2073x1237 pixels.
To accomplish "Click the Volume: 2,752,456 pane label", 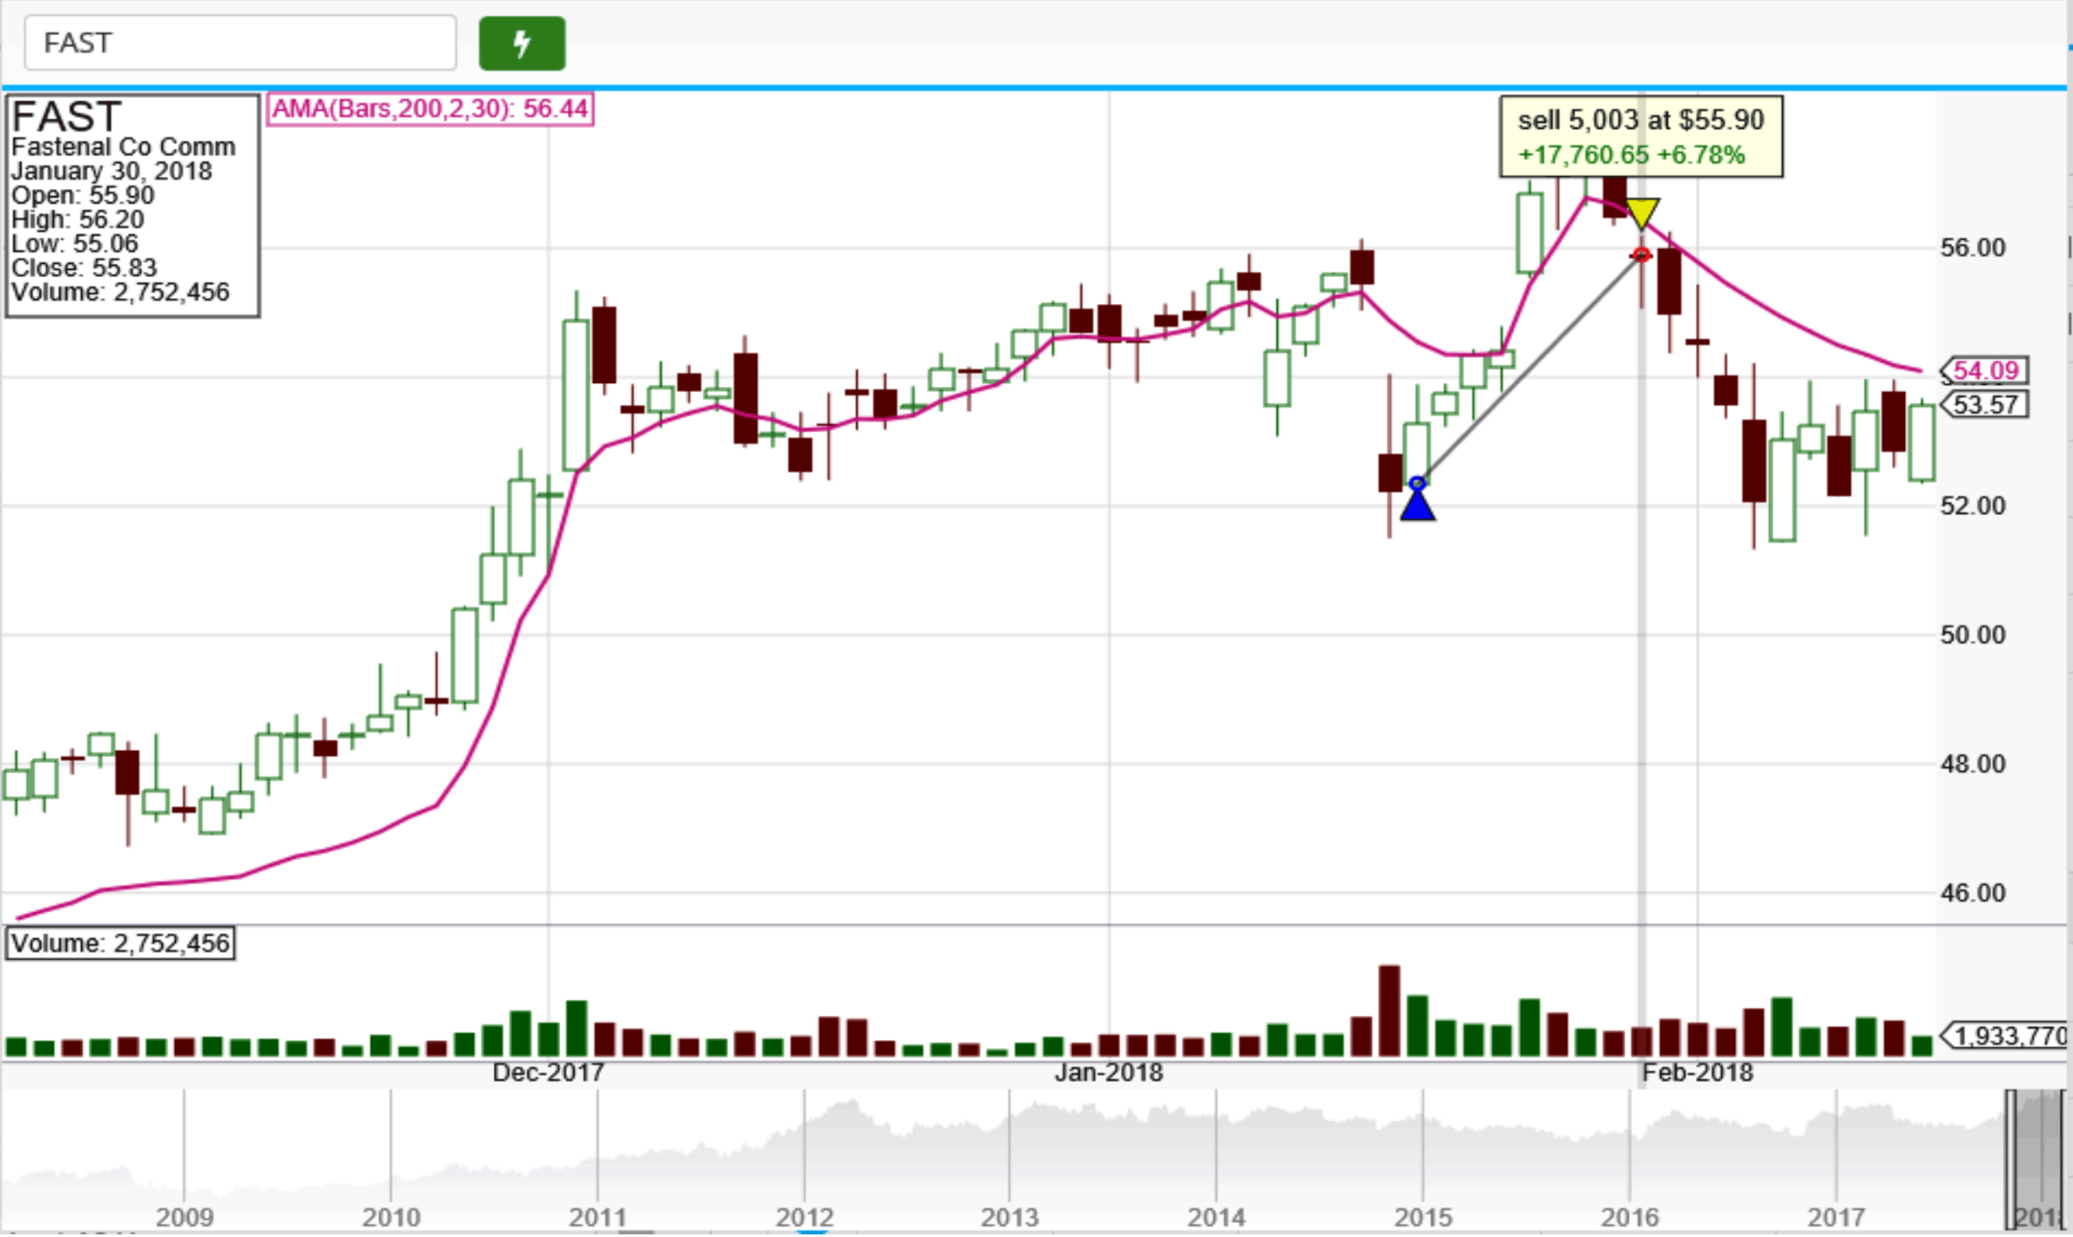I will tap(120, 944).
